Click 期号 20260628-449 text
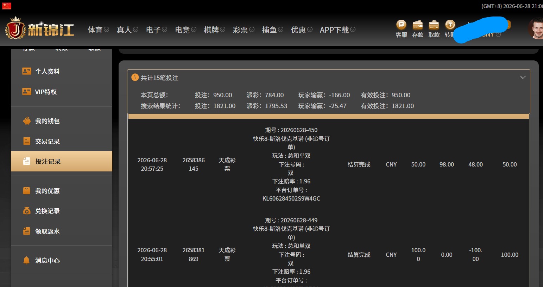The image size is (543, 287). tap(291, 220)
